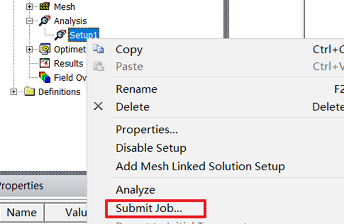Click the Definitions folder icon

point(29,92)
